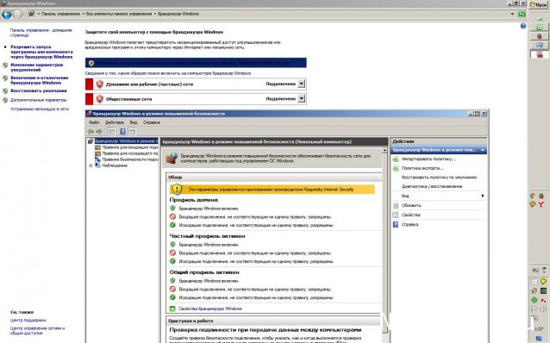Viewport: 550px width, 343px height.
Task: Open the Файл menu
Action: tap(94, 122)
